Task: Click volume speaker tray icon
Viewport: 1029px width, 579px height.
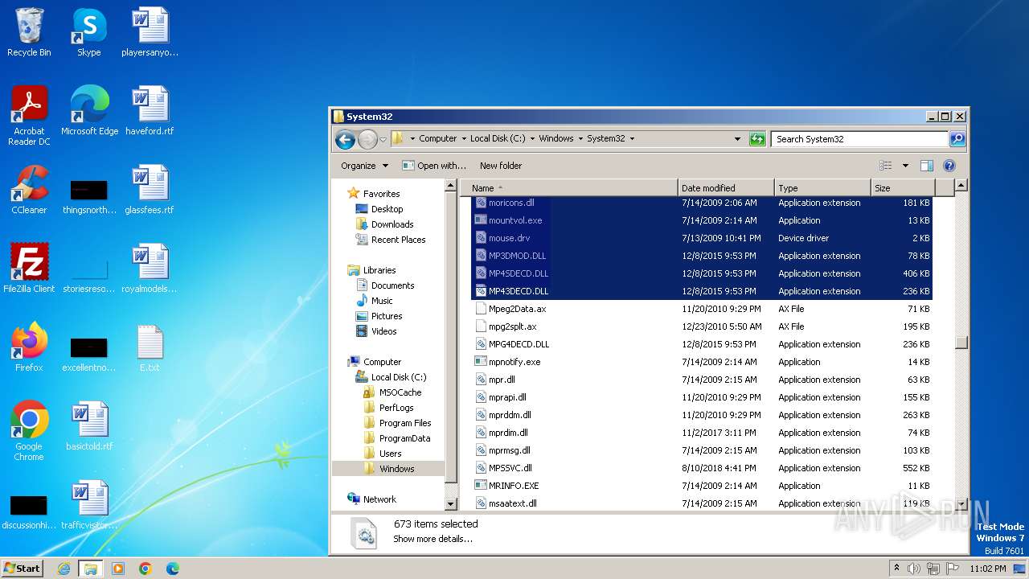Action: coord(914,569)
